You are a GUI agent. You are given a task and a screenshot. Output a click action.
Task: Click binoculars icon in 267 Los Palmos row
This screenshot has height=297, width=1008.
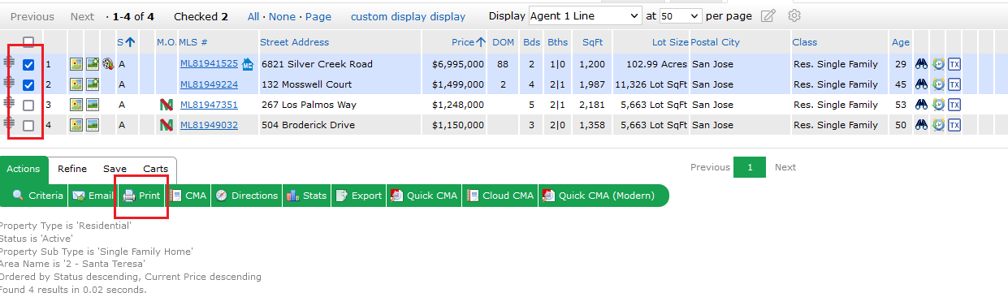pos(921,105)
